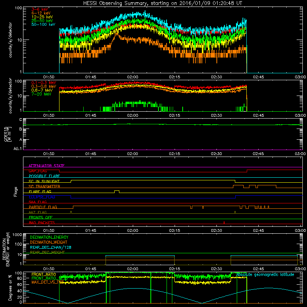Click the A0.1 tick on the GOES axis
Screen dimensions: 307x307
coord(18,149)
